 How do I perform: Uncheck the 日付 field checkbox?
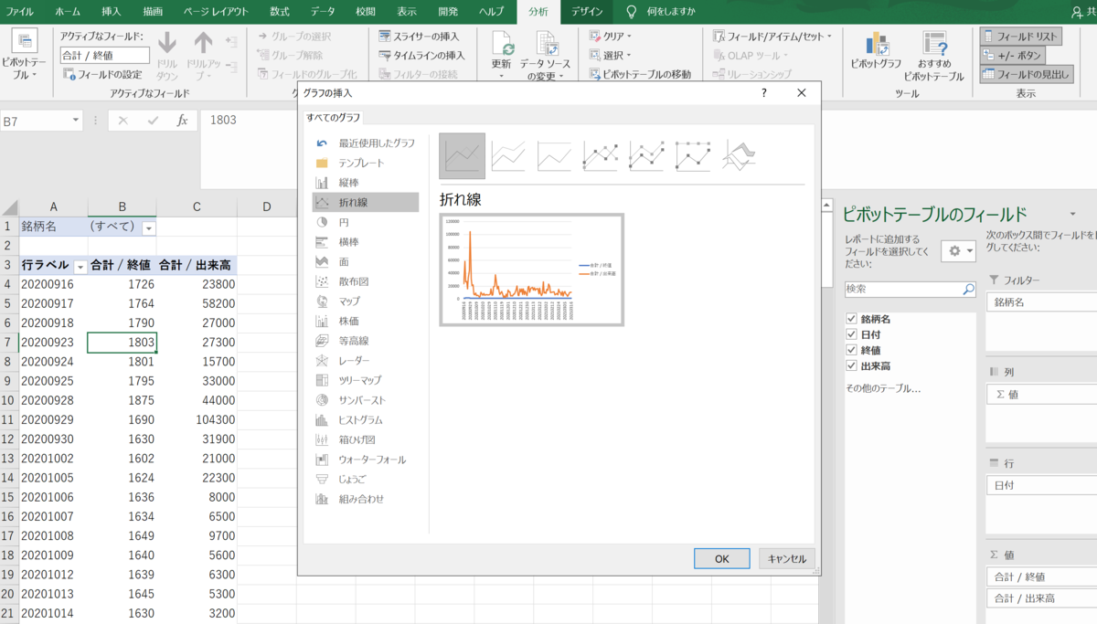852,334
